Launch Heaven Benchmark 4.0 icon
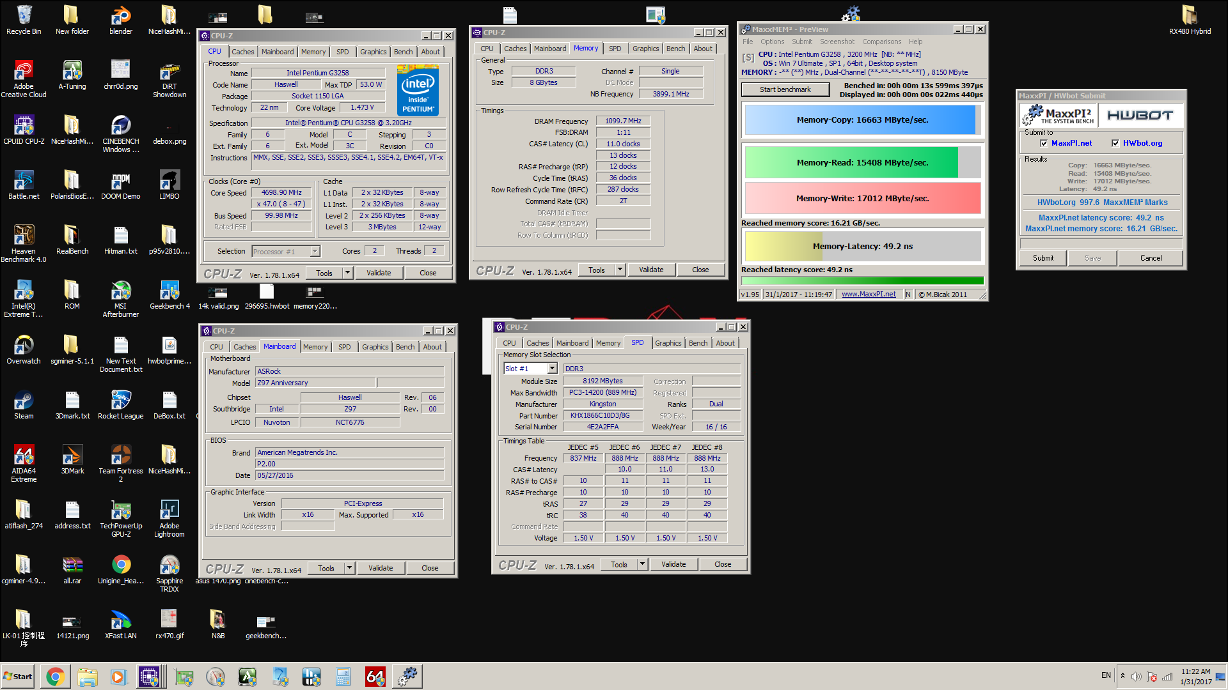The image size is (1228, 690). click(x=24, y=244)
